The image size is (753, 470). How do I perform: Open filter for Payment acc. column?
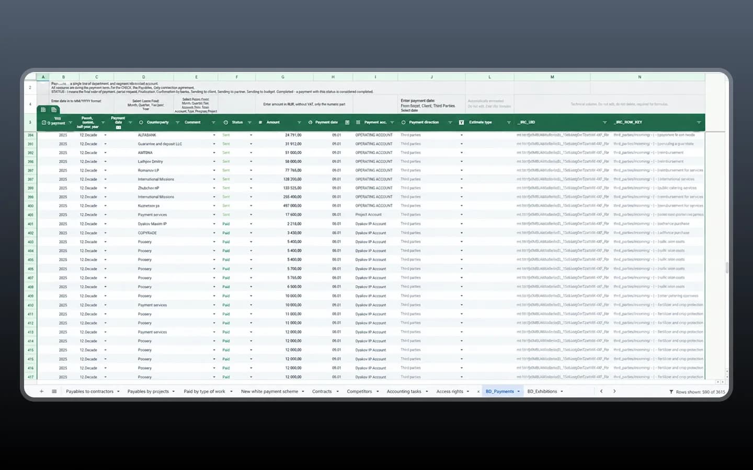point(392,122)
